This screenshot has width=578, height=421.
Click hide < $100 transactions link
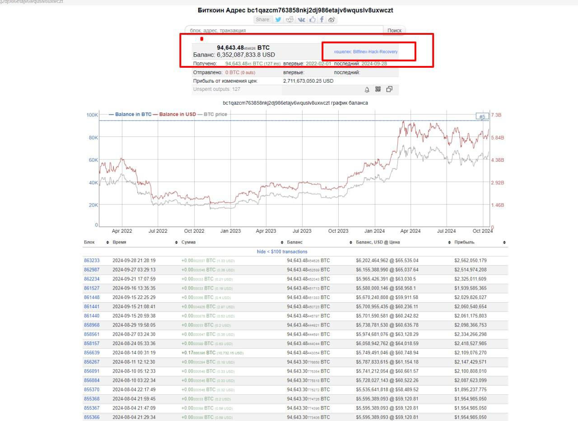tap(282, 252)
